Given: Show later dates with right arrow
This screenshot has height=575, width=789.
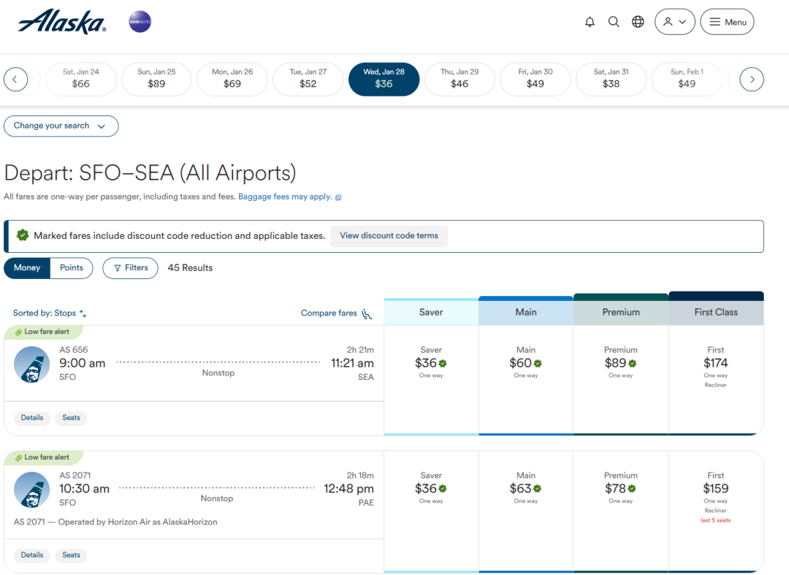Looking at the screenshot, I should coord(752,79).
